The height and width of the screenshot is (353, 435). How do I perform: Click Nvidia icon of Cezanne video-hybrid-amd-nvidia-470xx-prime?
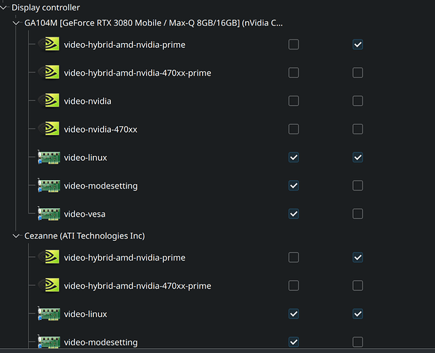tap(49, 285)
